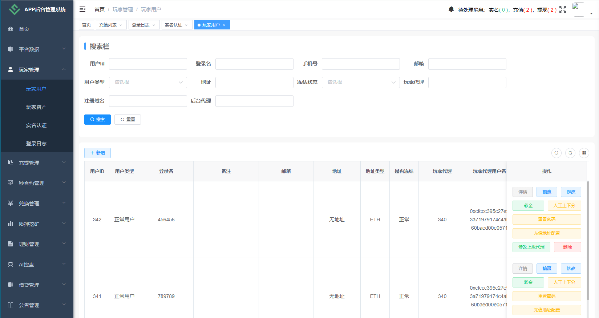Refresh the table with the circular icon
Screen dimensions: 599x318
[x=570, y=153]
